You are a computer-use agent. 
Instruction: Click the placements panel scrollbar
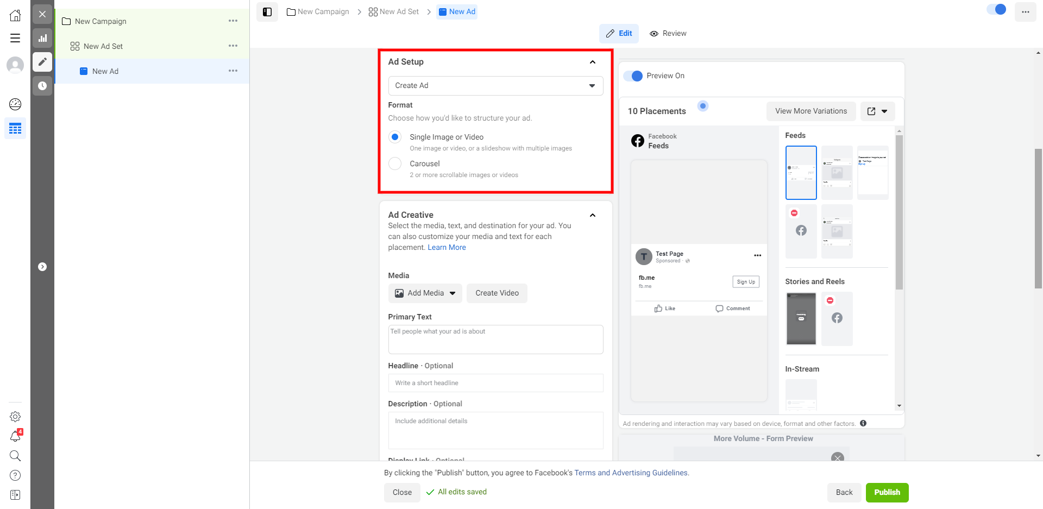point(899,212)
